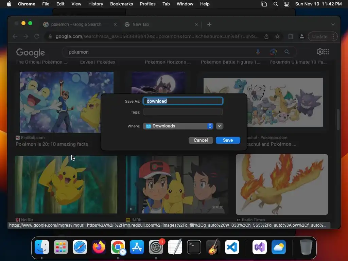Open Google quick settings gear
Screen dimensions: 348x261
point(319,52)
